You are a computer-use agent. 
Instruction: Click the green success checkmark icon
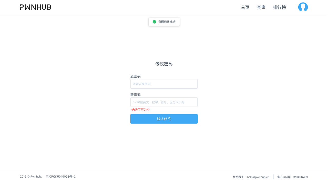point(154,22)
